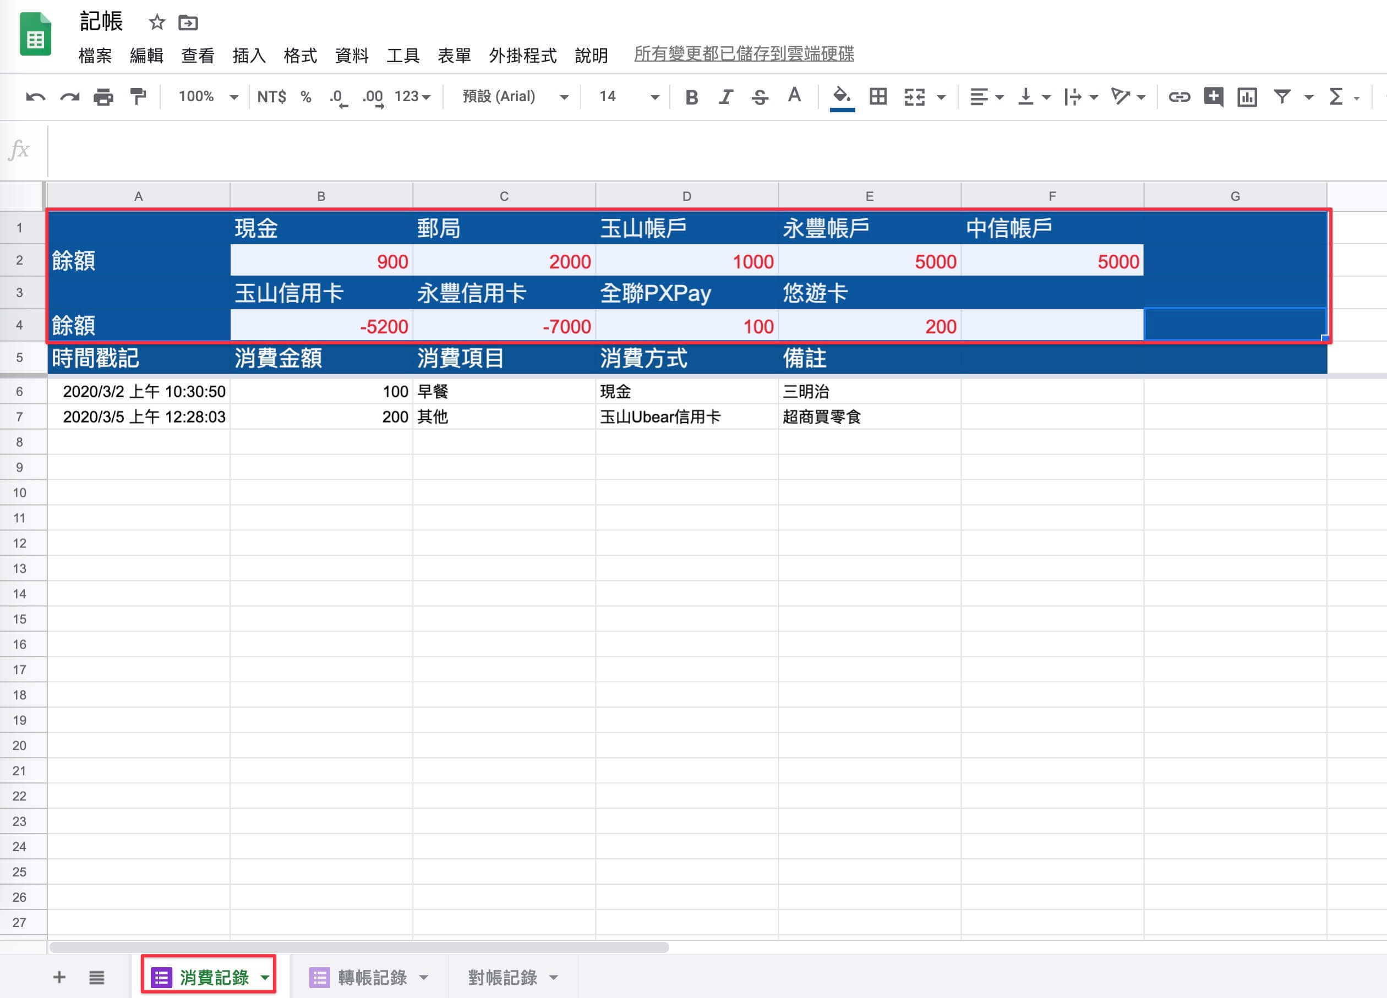Open the borders menu

click(x=878, y=97)
